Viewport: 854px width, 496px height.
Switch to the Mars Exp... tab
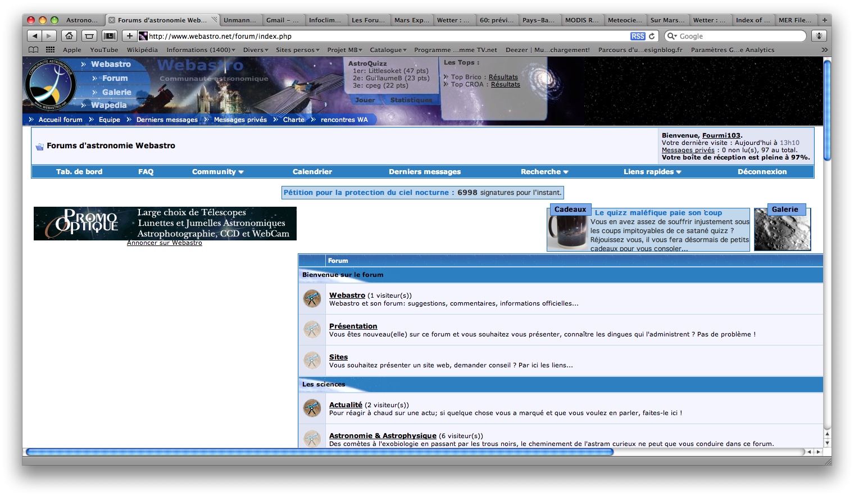411,20
